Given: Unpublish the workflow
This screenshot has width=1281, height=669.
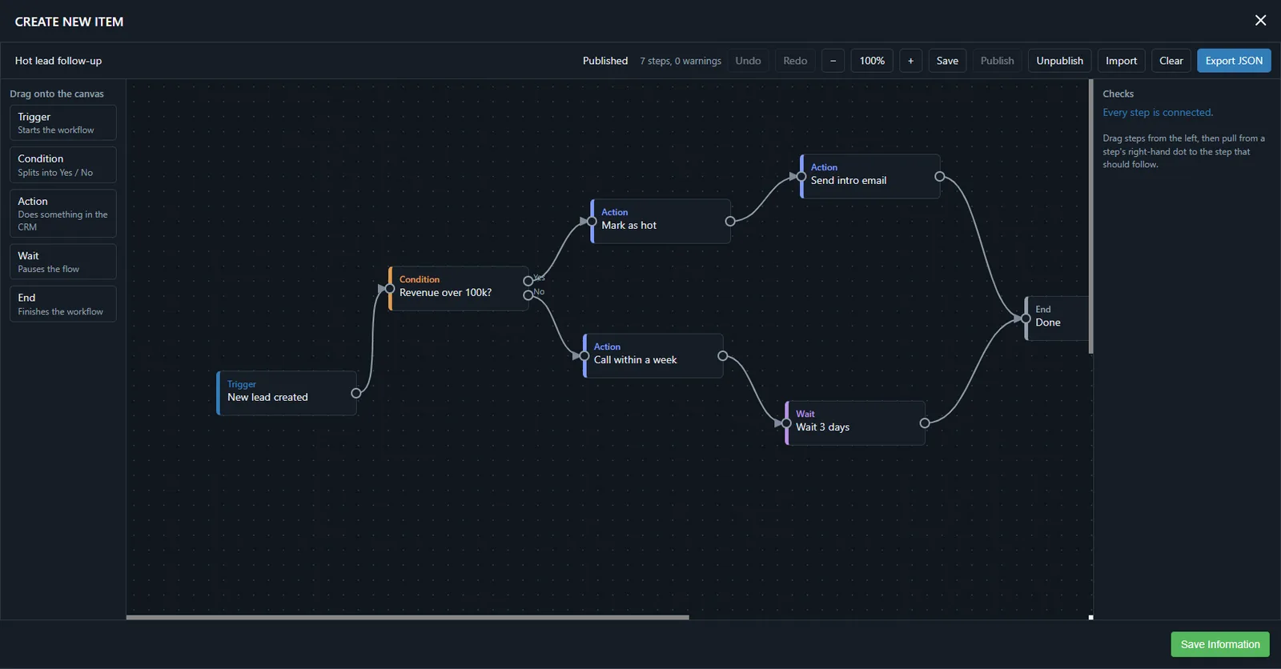Looking at the screenshot, I should pos(1059,61).
